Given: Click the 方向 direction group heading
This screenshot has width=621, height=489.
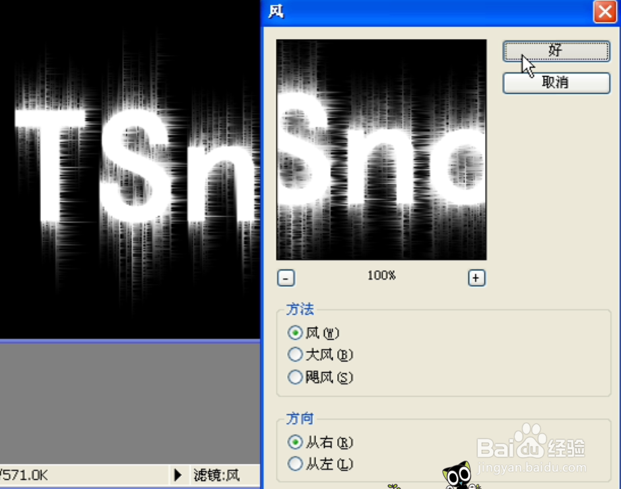Looking at the screenshot, I should coord(299,418).
